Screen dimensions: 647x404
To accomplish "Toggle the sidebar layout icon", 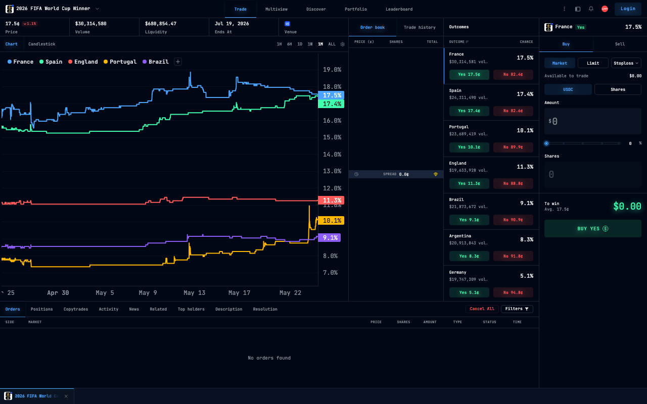I will pyautogui.click(x=578, y=9).
